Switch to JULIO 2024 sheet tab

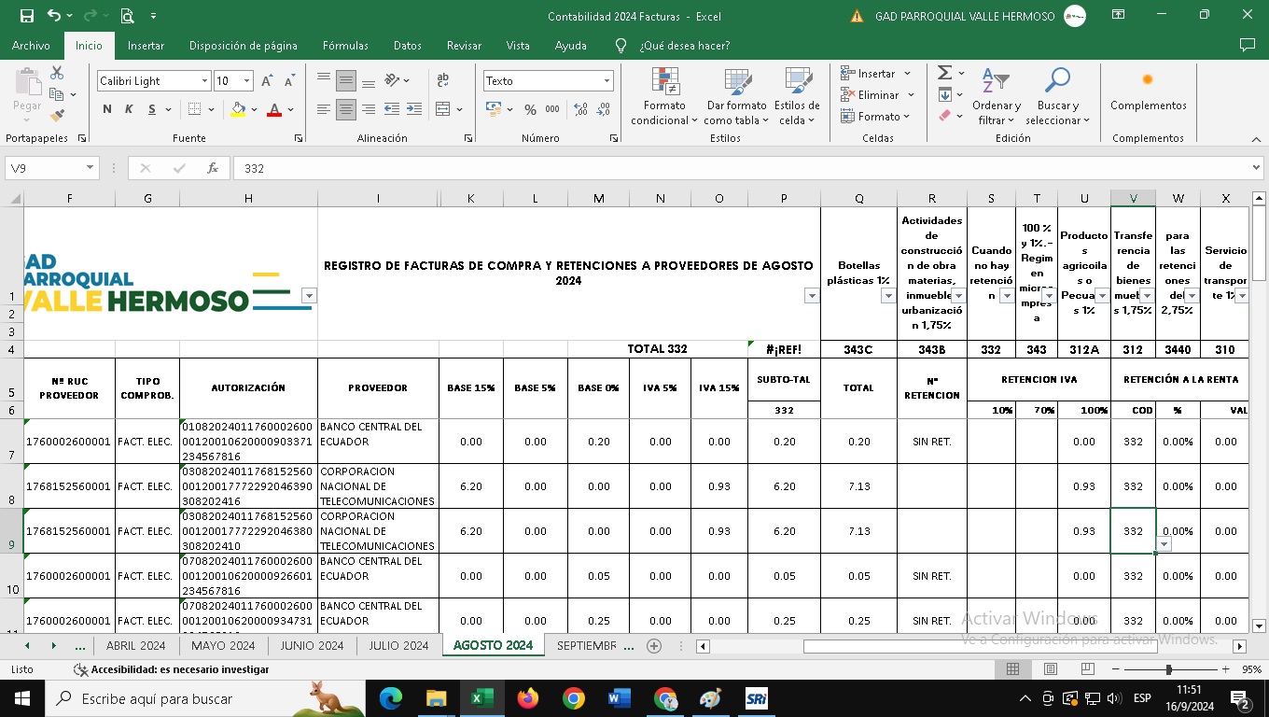[x=398, y=646]
